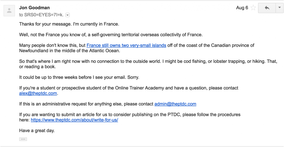Image resolution: width=284 pixels, height=147 pixels.
Task: Click the sender name Jon Goodman
Action: click(x=34, y=7)
